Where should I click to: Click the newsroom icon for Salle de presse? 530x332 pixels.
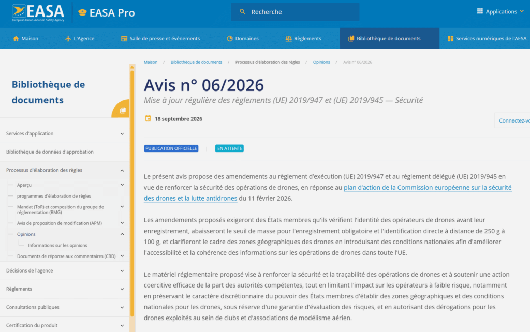point(124,38)
